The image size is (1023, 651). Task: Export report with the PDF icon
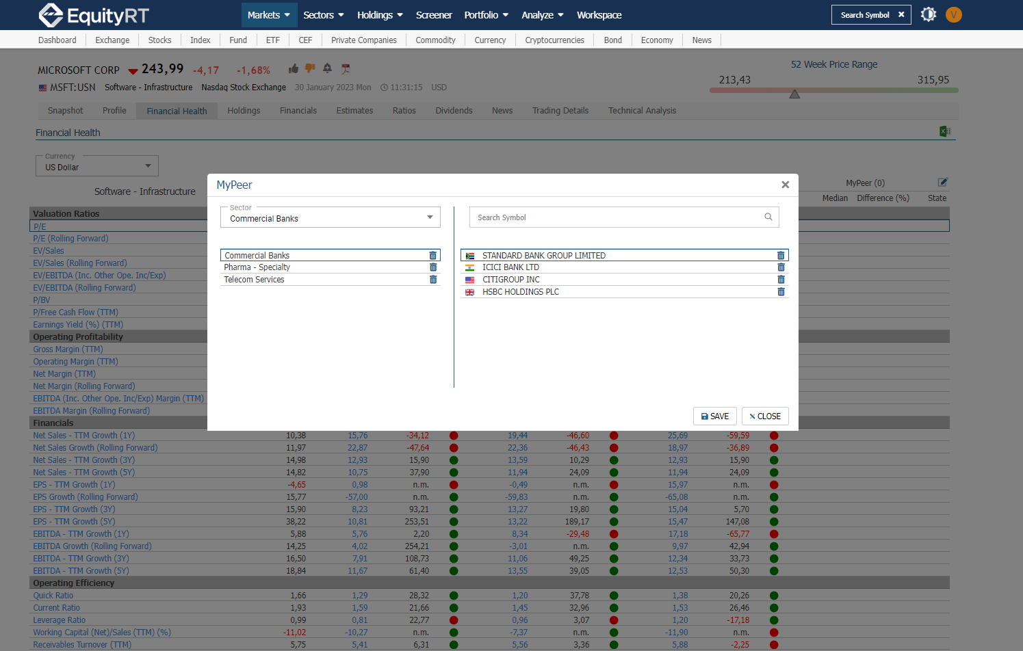point(346,68)
